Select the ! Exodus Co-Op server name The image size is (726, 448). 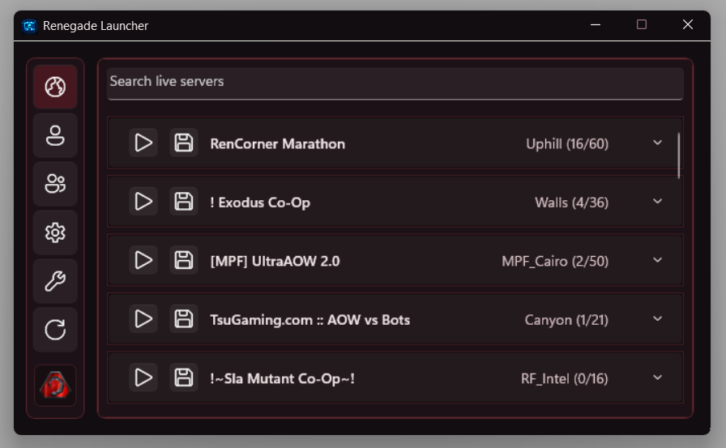[260, 203]
